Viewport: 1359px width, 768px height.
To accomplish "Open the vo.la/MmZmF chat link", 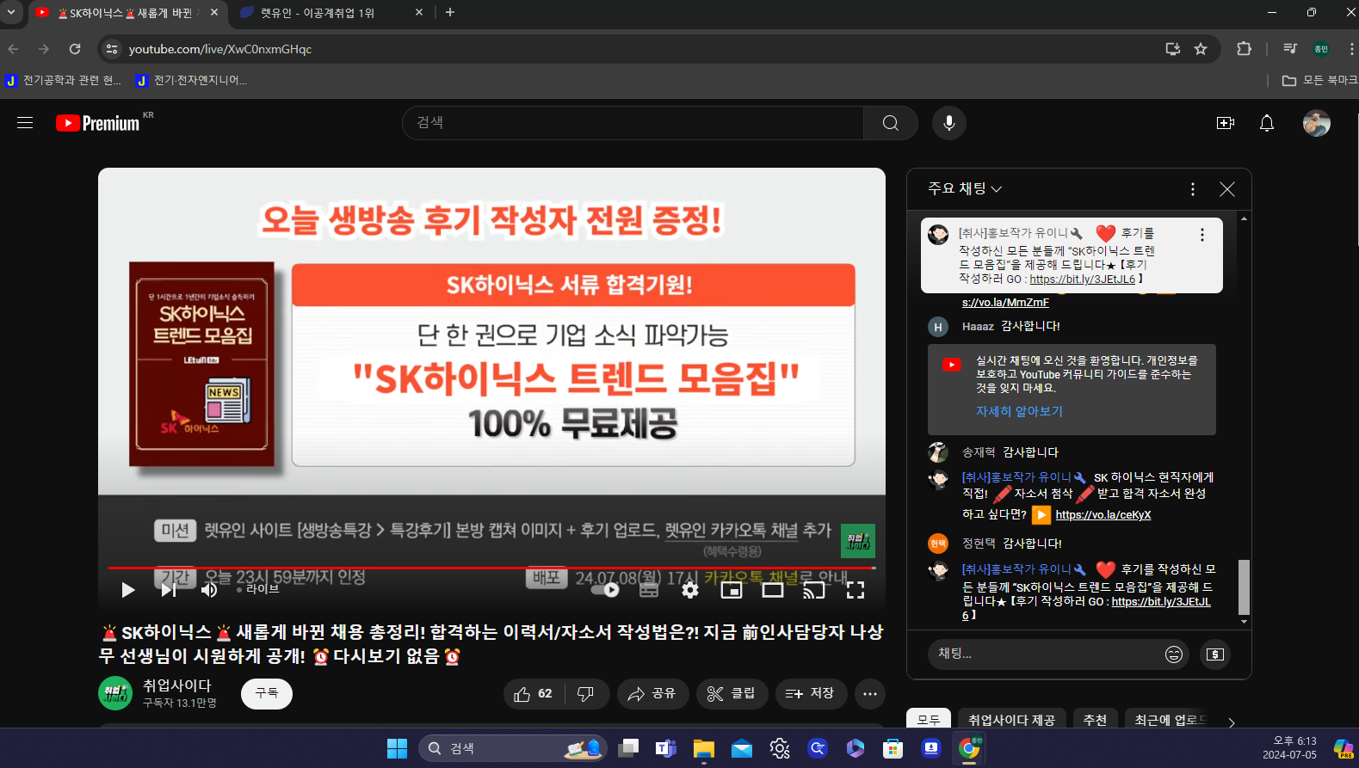I will tap(1005, 303).
